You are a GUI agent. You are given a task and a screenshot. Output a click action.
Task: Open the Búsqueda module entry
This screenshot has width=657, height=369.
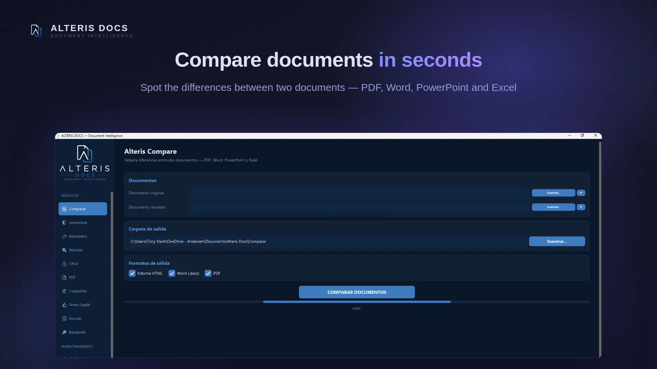[83, 332]
